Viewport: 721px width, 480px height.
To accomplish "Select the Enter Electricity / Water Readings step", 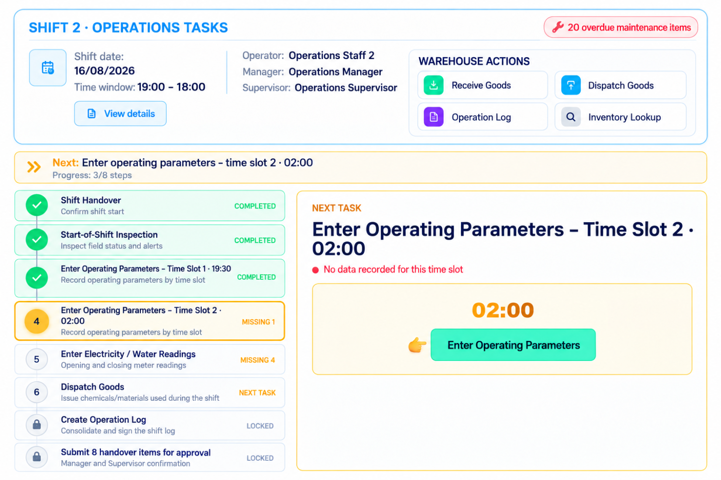I will pos(149,360).
